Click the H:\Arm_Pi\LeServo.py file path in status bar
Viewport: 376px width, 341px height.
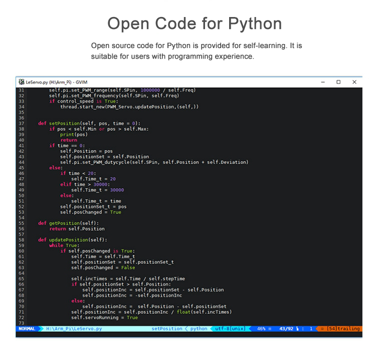74,328
